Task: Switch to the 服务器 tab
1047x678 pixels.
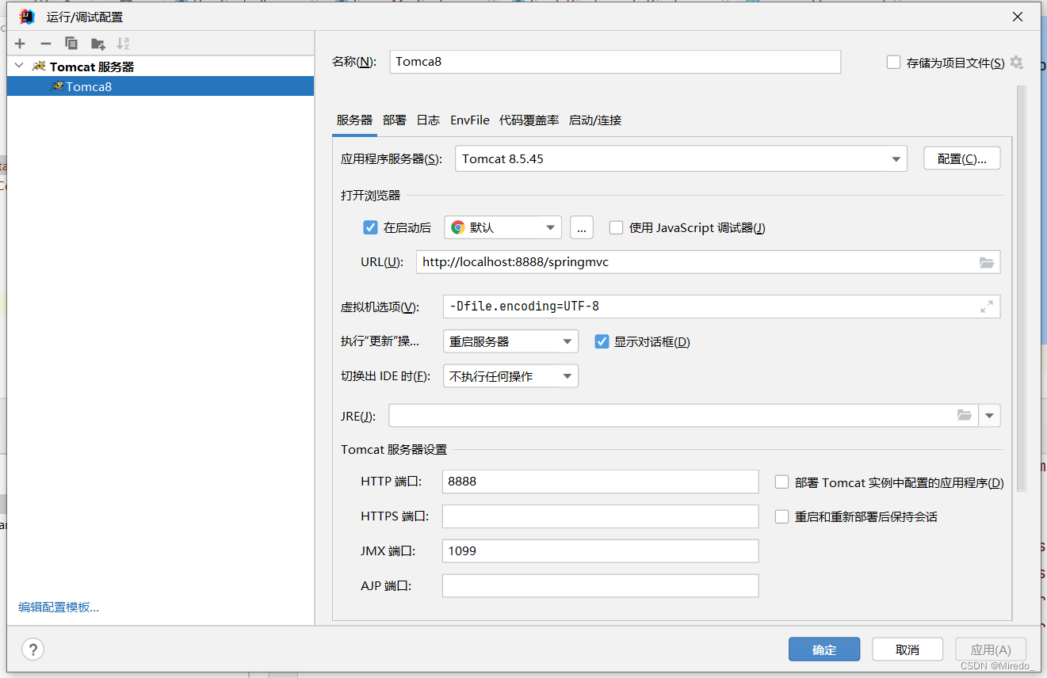Action: (354, 120)
